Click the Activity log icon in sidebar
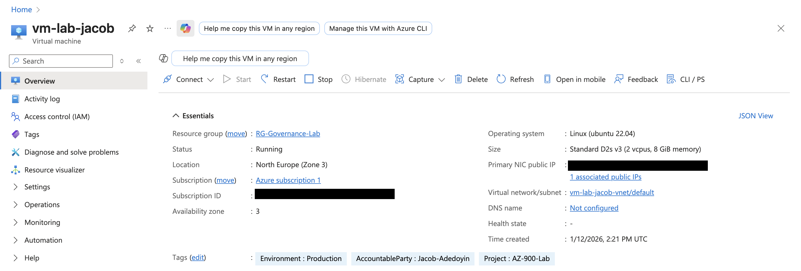This screenshot has height=271, width=801. [x=16, y=99]
